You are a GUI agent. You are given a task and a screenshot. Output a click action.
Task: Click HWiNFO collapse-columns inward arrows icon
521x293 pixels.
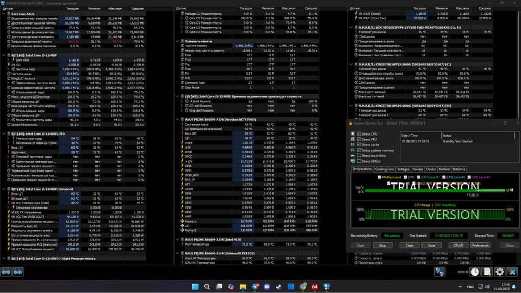18,272
